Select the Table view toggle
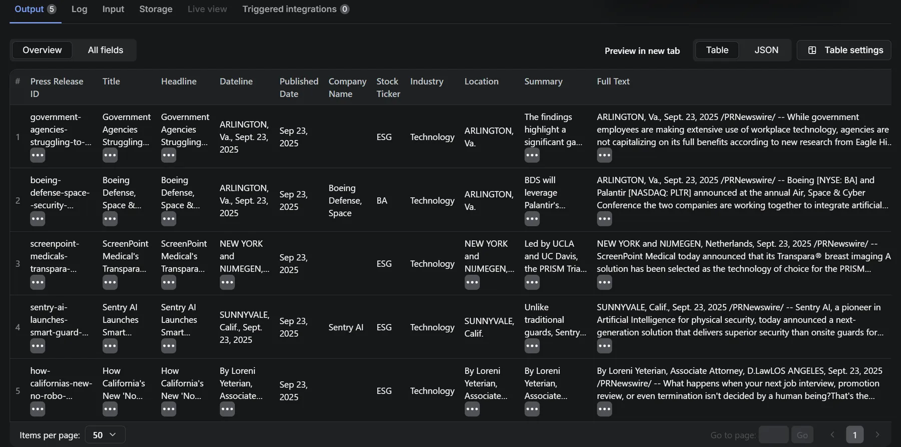The height and width of the screenshot is (447, 901). 717,50
